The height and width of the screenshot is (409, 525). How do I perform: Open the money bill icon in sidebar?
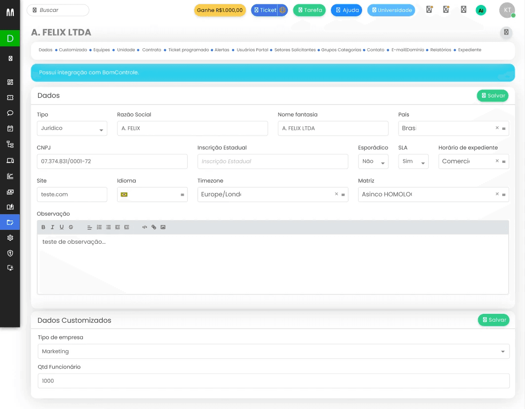point(10,191)
